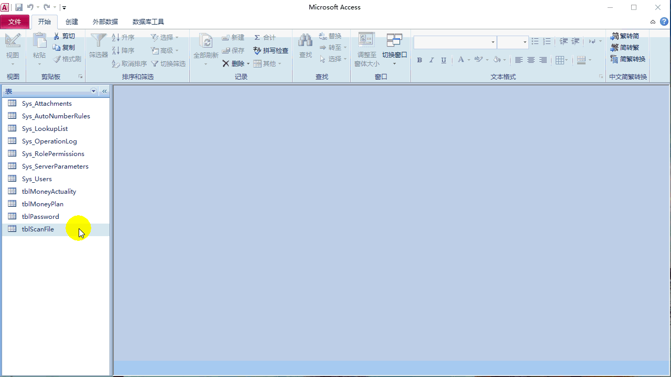Viewport: 671px width, 377px height.
Task: Click 调整至窗体大小 icon
Action: [366, 50]
